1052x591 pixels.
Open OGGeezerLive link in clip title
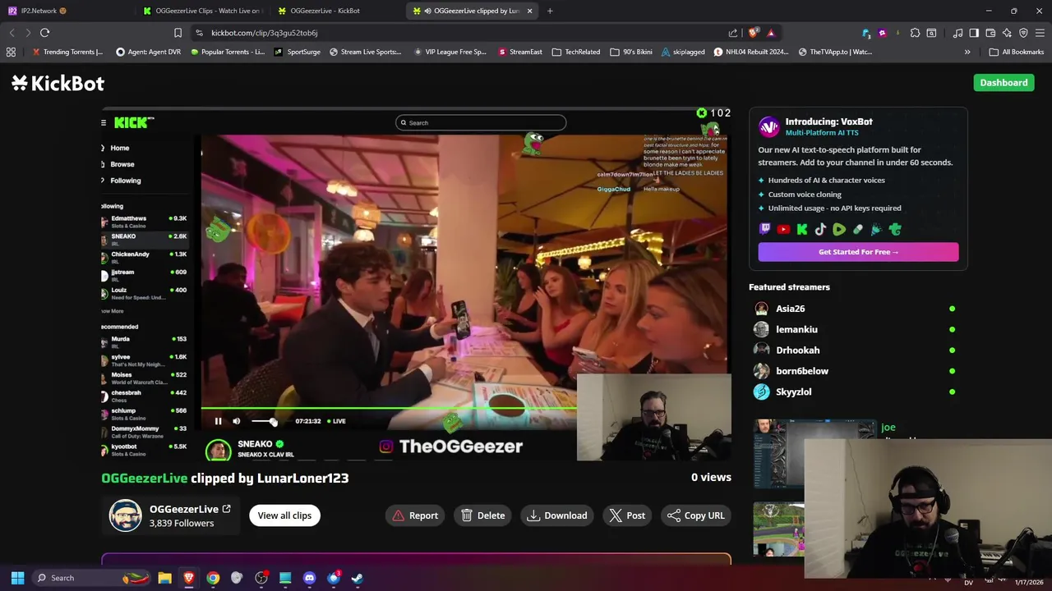point(145,478)
